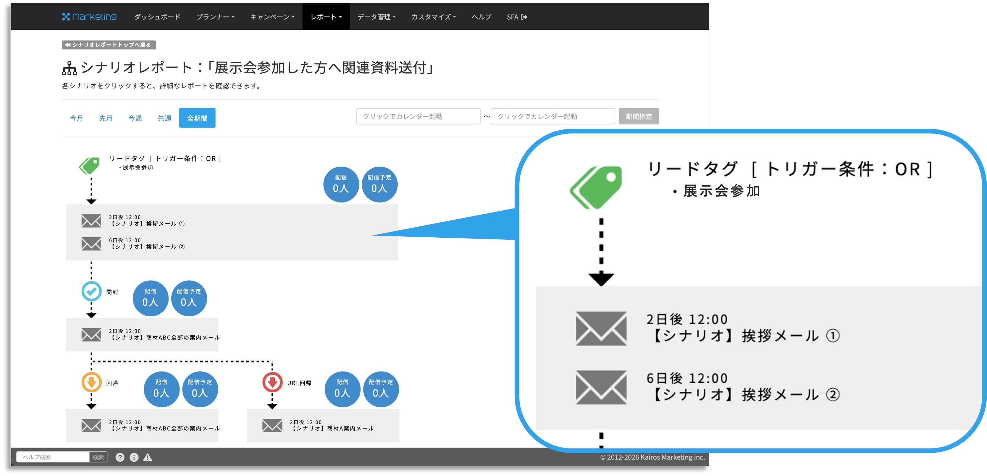Click the enlarged green tag in the callout

click(596, 187)
